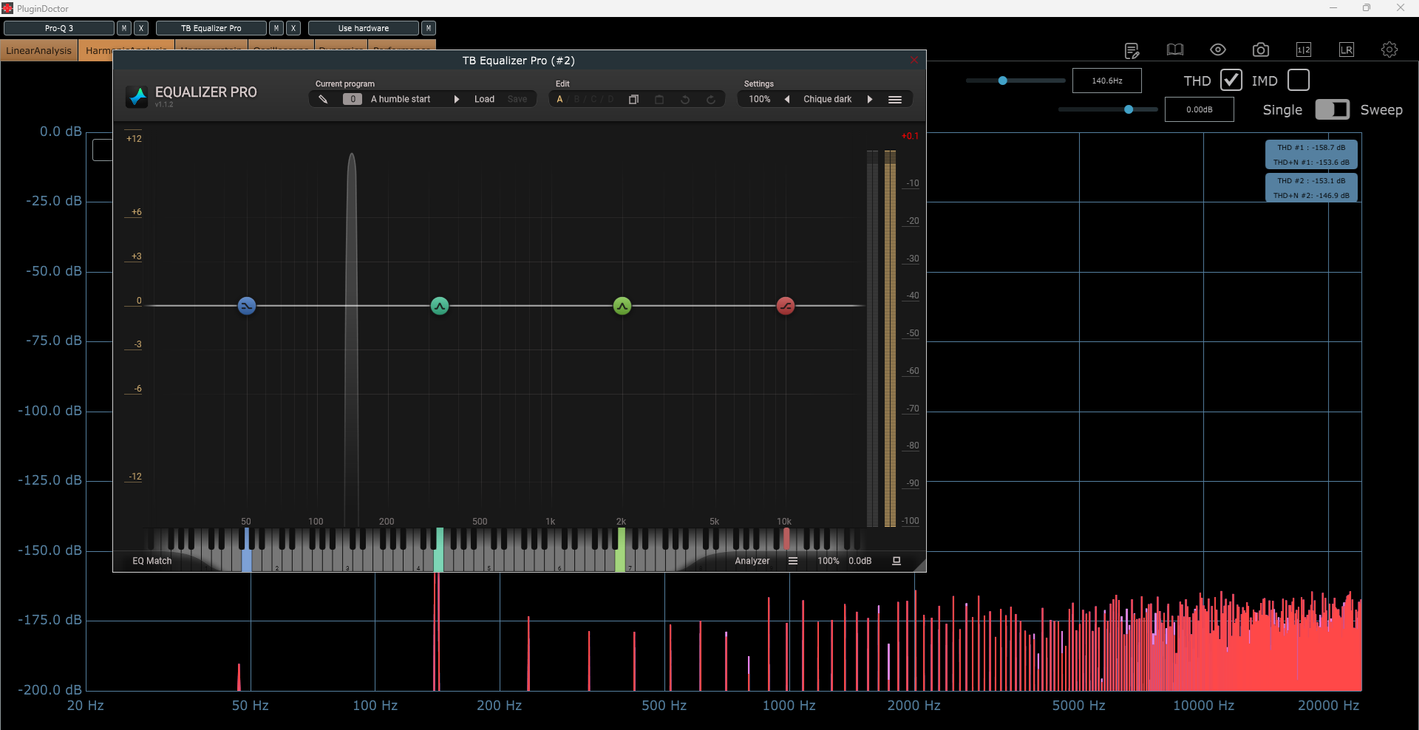Select D state slot in Edit
Viewport: 1419px width, 730px height.
coord(610,99)
